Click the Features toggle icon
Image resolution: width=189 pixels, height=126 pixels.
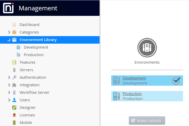15,62
